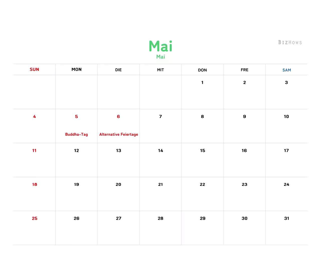Open the Buddha-Tag holiday label
The height and width of the screenshot is (258, 321).
(76, 134)
